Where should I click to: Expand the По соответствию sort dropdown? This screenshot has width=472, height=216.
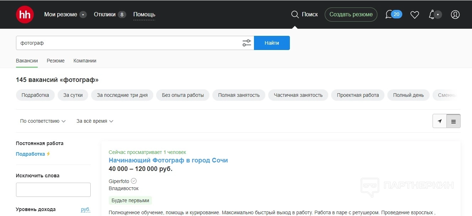(x=43, y=121)
